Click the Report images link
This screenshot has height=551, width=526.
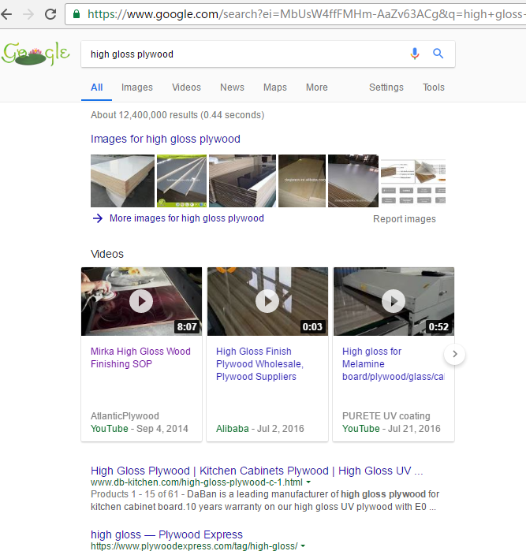[x=405, y=219]
